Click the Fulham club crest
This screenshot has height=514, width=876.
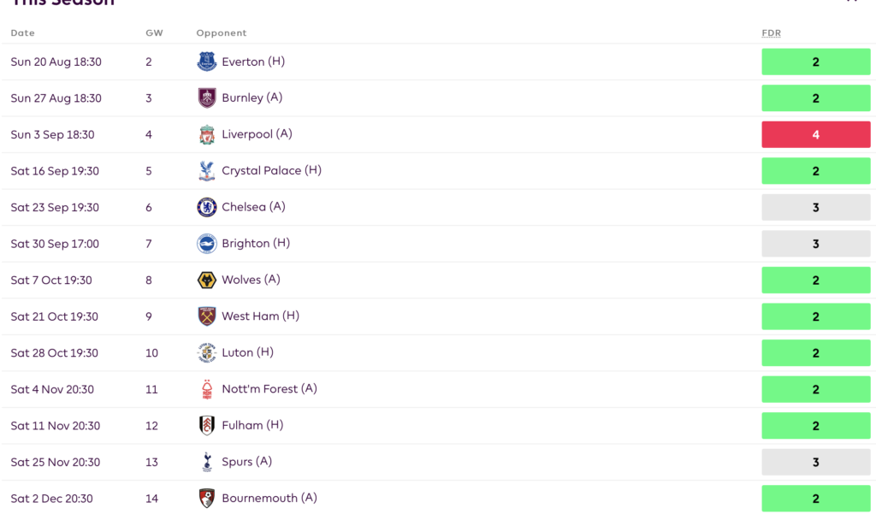[x=206, y=425]
